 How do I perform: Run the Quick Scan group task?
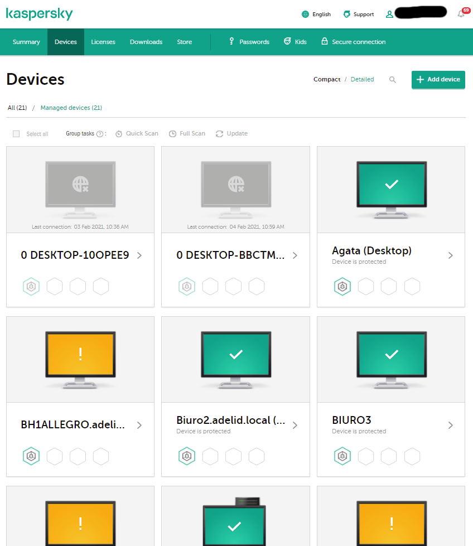pos(137,134)
